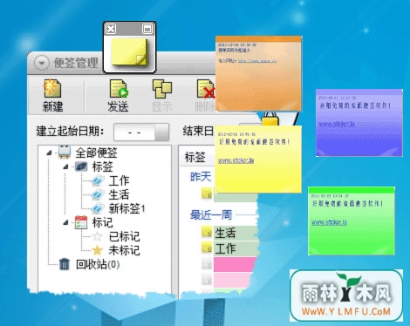Viewport: 410px width, 326px height.
Task: Open 回收站(0) recycle bin
Action: (98, 264)
